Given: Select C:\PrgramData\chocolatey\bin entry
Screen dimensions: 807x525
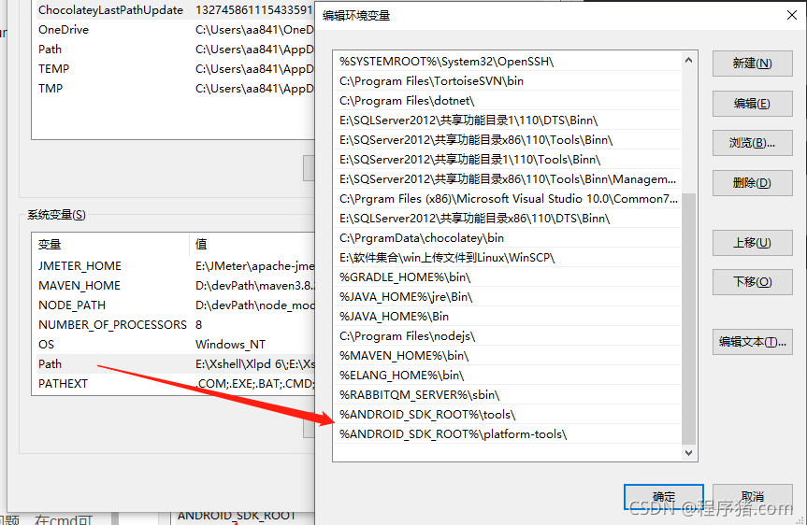Looking at the screenshot, I should (507, 237).
